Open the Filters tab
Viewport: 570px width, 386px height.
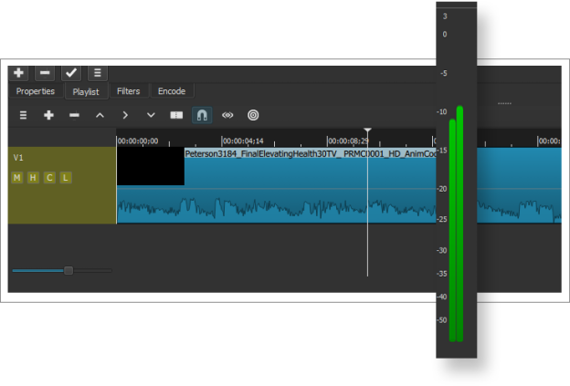[x=128, y=91]
